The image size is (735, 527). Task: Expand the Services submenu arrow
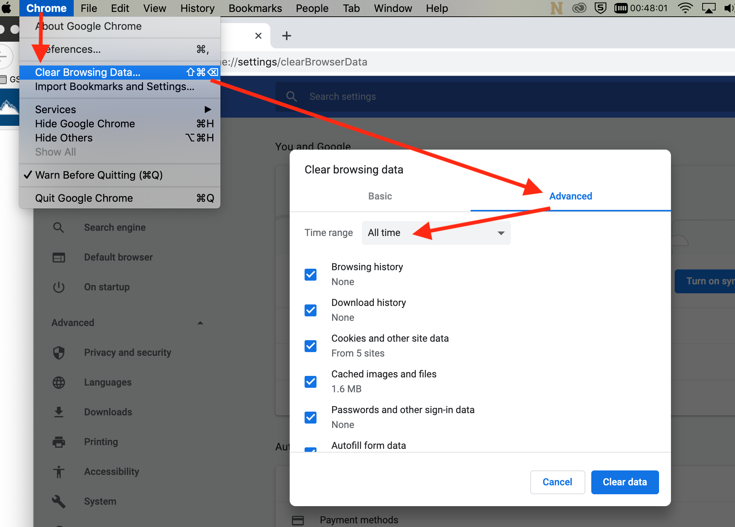(208, 109)
